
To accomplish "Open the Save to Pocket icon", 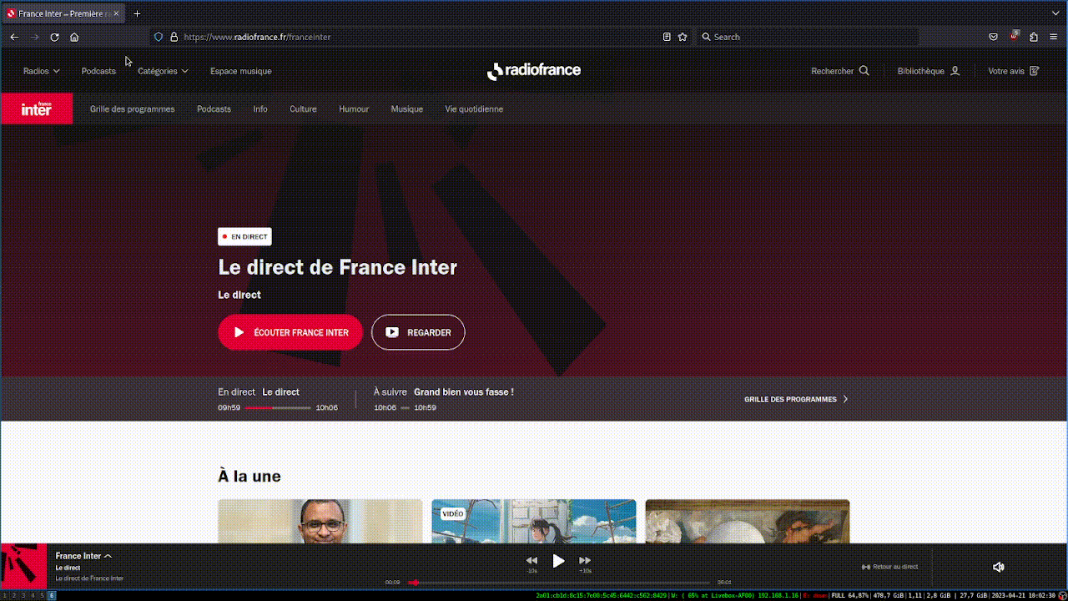I will tap(993, 37).
